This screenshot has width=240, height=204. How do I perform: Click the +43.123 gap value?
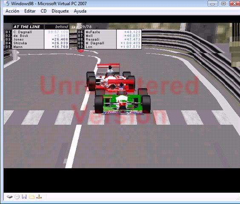132,32
